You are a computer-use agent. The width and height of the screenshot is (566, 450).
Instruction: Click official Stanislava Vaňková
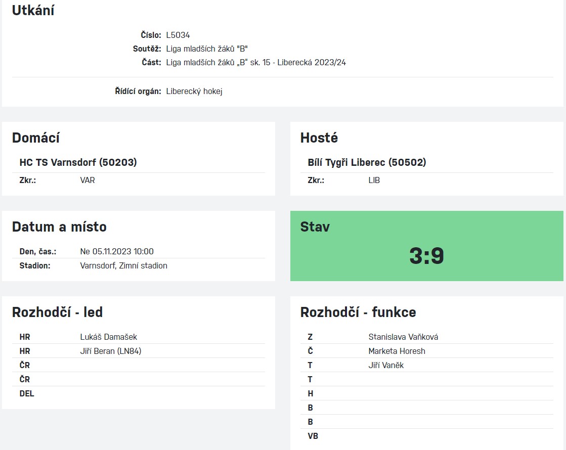(403, 337)
